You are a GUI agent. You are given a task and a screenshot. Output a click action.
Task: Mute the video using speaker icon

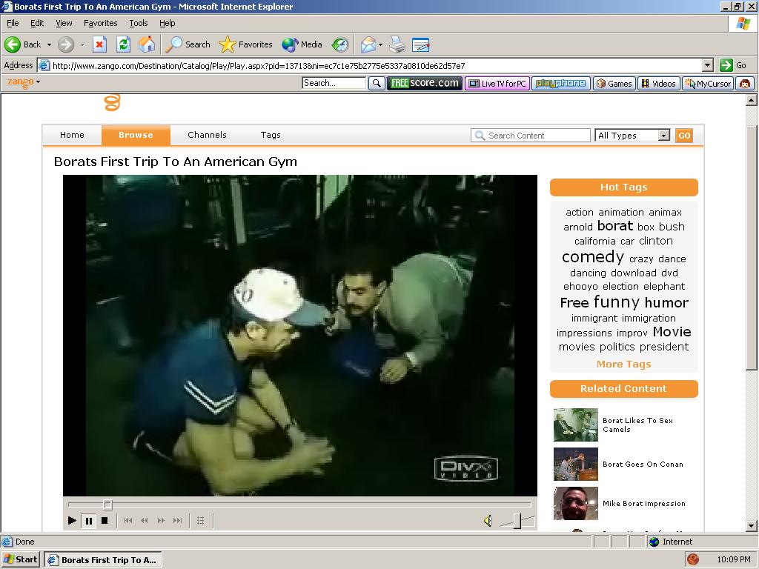pyautogui.click(x=488, y=521)
